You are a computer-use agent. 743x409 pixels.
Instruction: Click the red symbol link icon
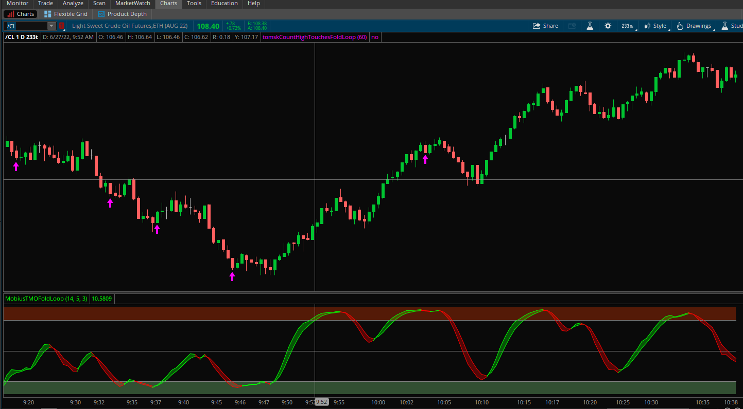(62, 26)
